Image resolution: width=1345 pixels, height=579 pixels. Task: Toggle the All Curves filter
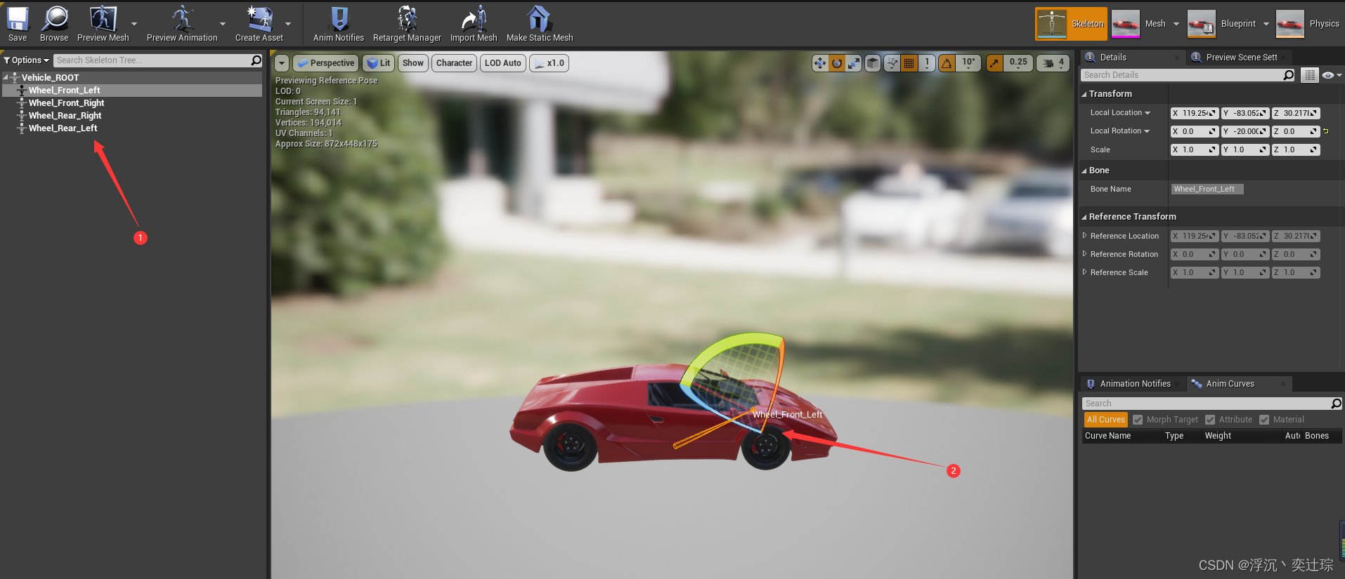[1106, 420]
